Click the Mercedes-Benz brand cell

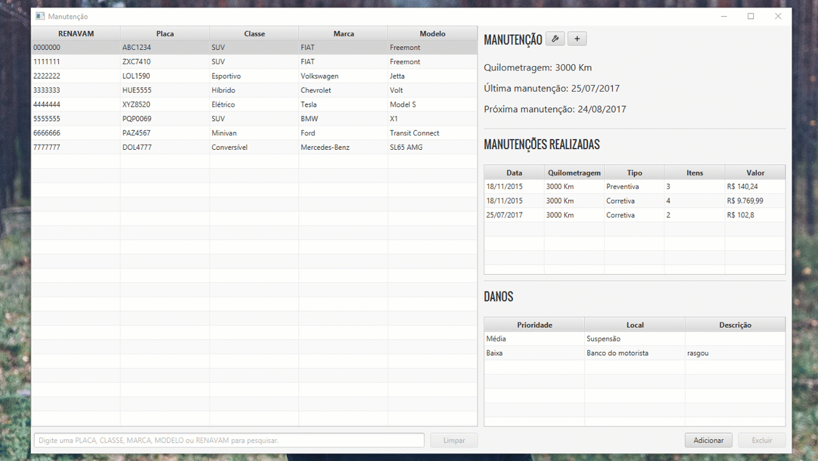point(343,147)
